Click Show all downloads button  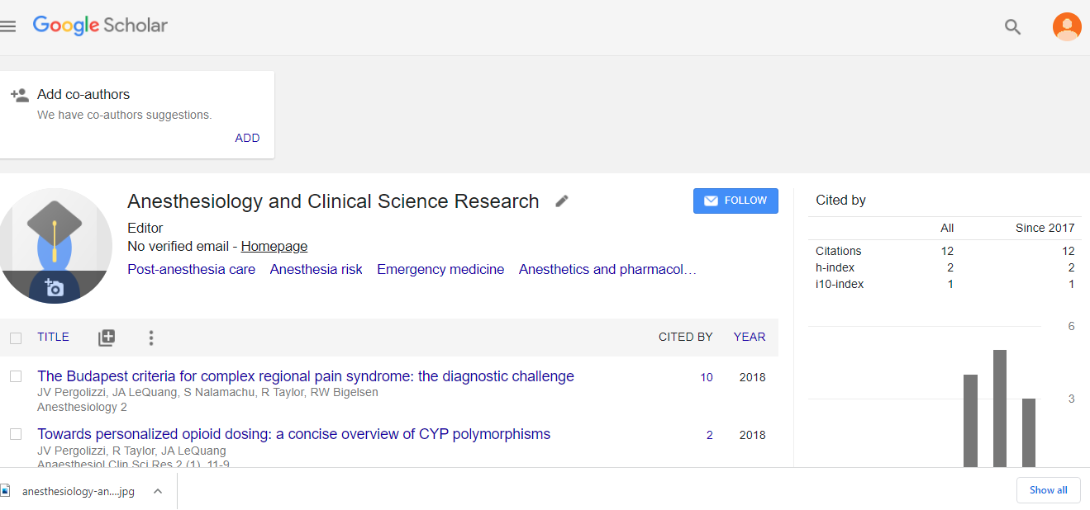point(1048,490)
